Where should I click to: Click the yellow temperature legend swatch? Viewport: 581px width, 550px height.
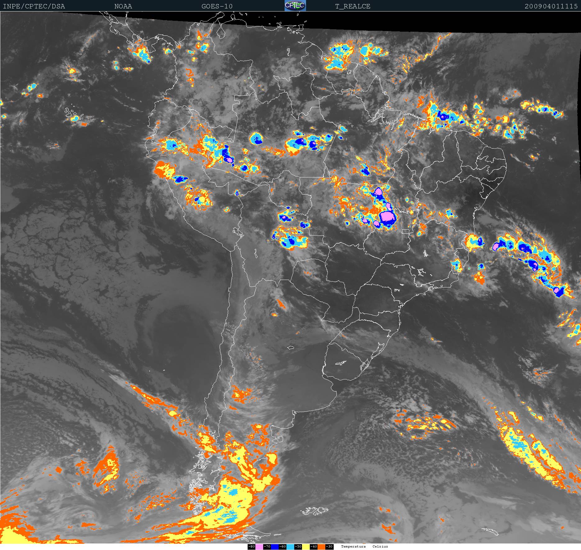[x=306, y=547]
